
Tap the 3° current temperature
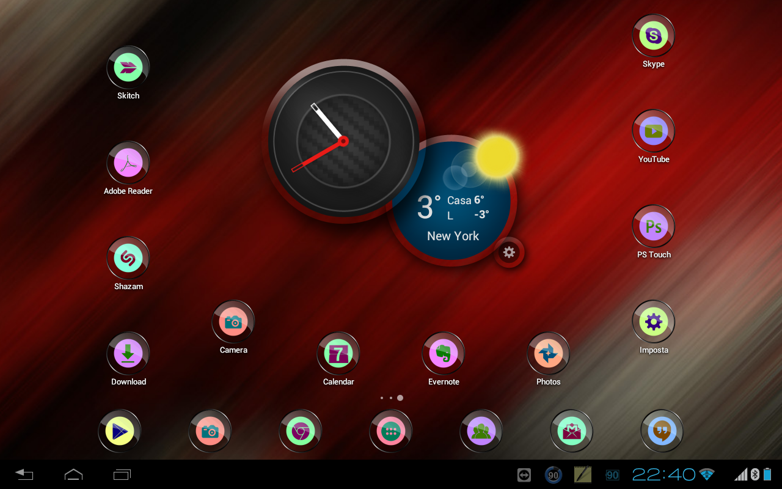click(429, 207)
